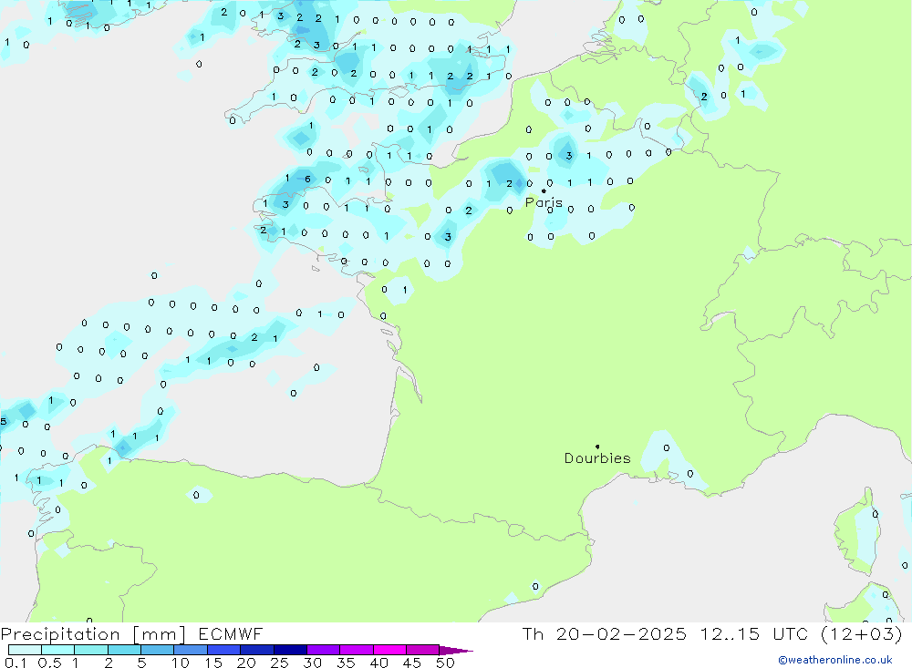Image resolution: width=912 pixels, height=668 pixels.
Task: Click the 40 mm magenta legend swatch
Action: [x=389, y=650]
